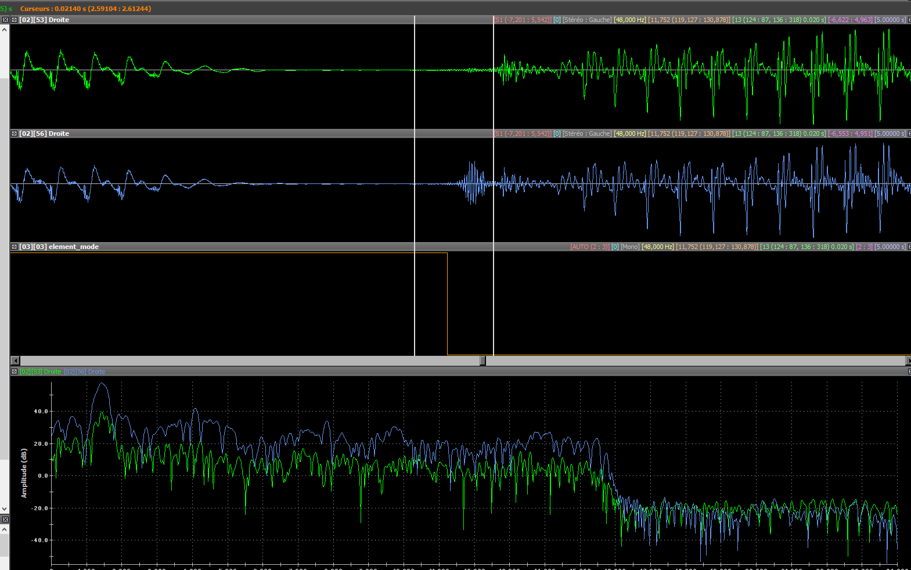The image size is (911, 570).
Task: Click the spectrum panel icon left of green label
Action: click(15, 371)
